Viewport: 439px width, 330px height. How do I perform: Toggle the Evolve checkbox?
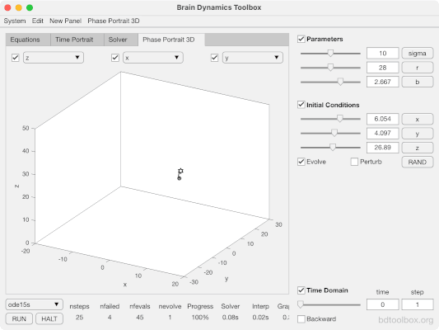301,162
